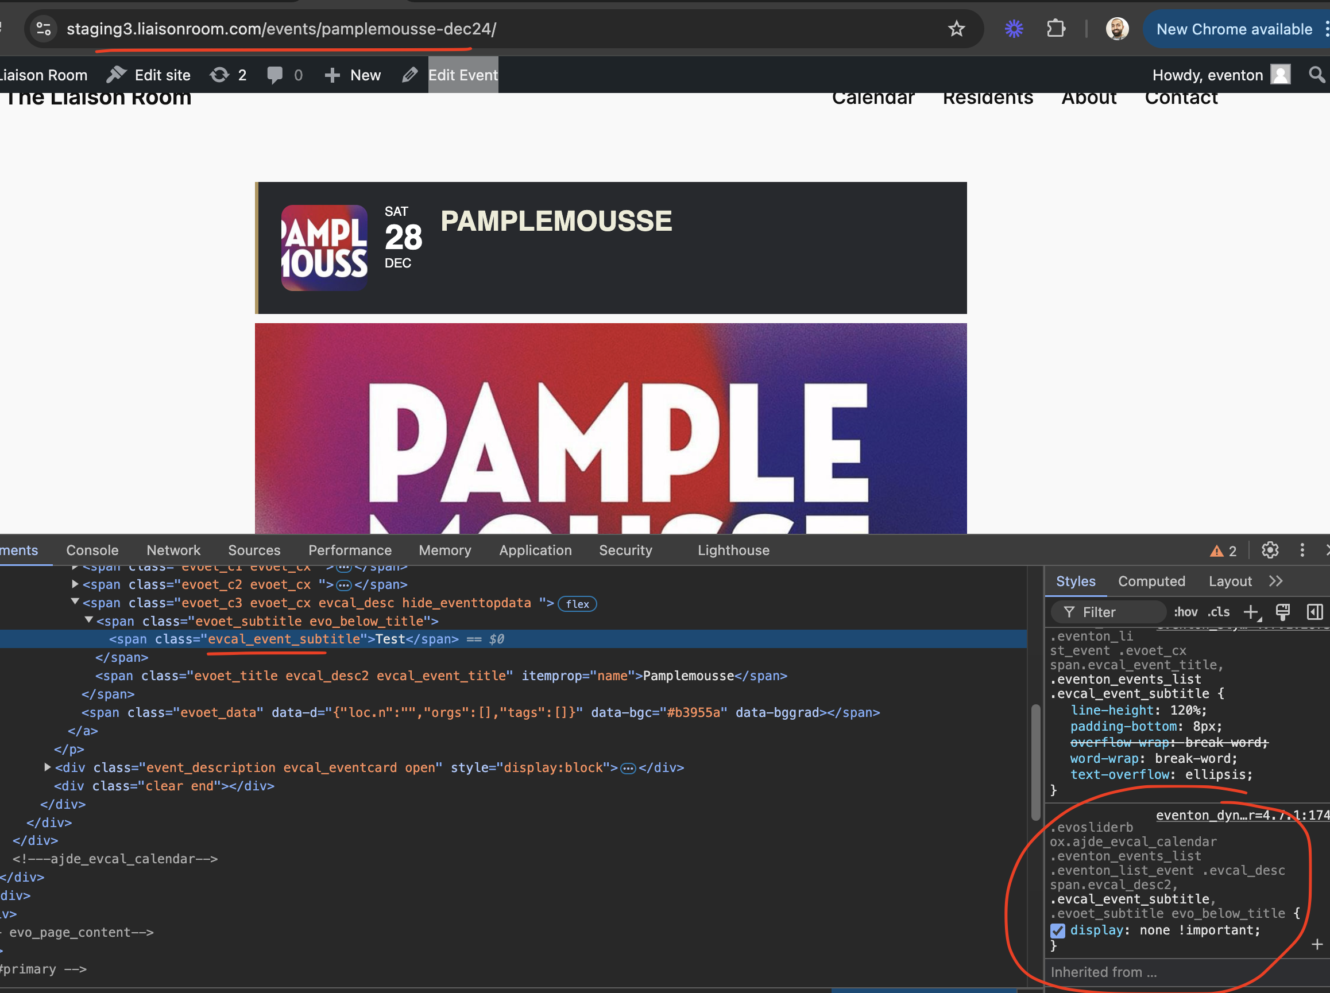Open the purple starburst extension icon

click(1014, 29)
